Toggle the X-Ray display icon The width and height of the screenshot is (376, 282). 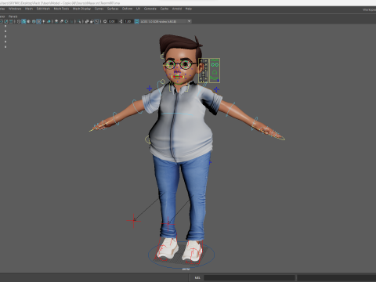87,21
